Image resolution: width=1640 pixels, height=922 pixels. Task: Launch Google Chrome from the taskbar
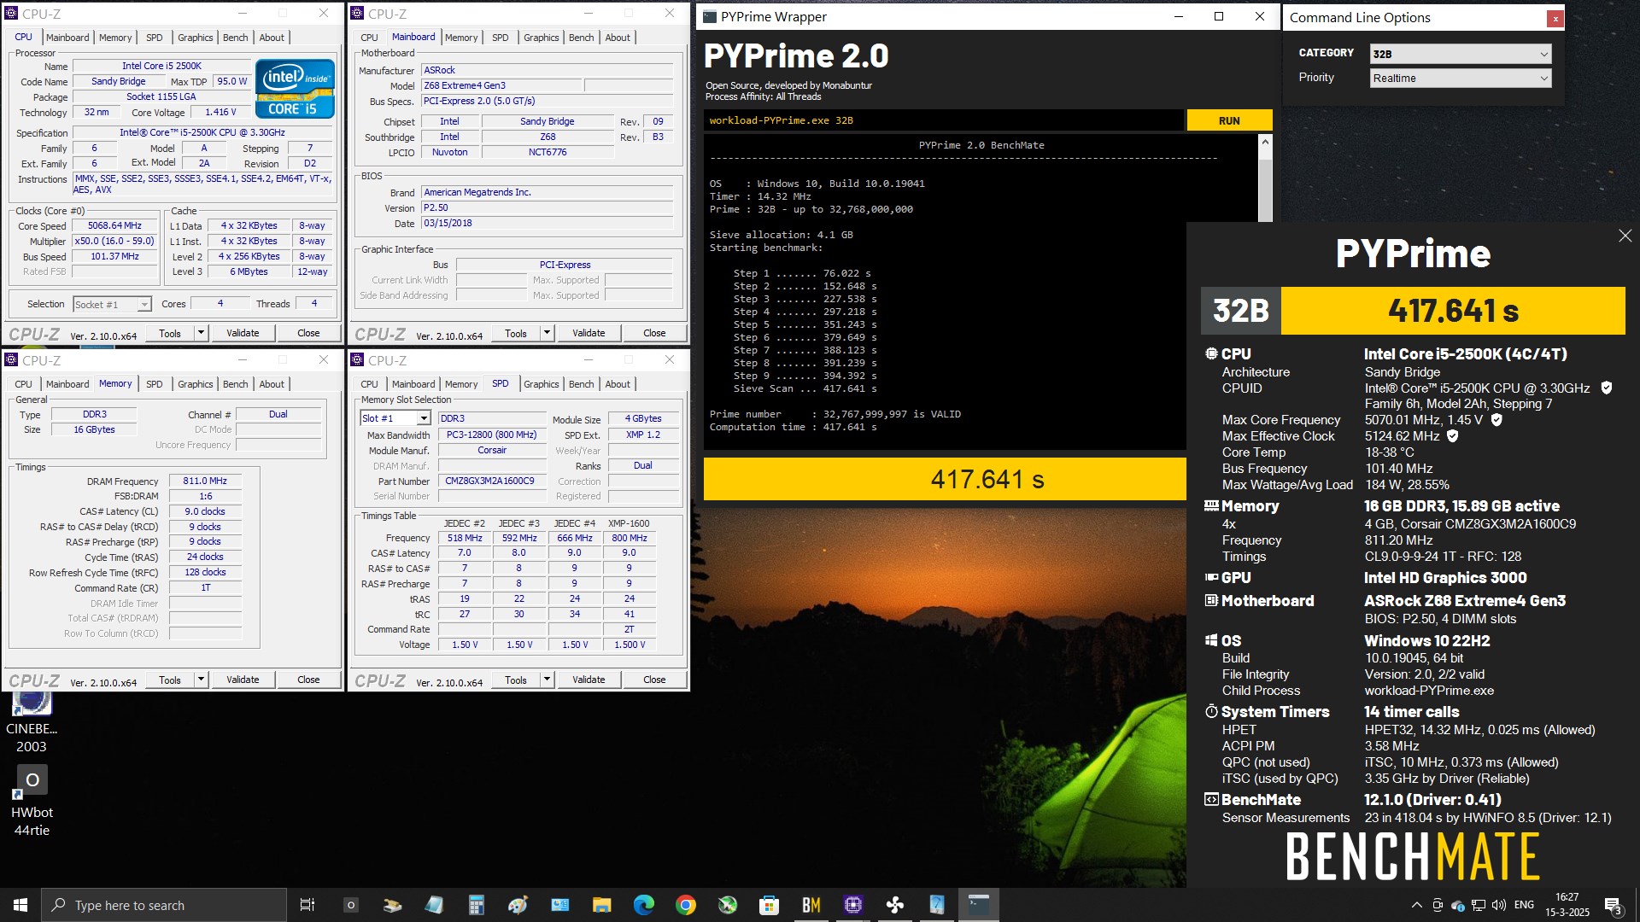coord(685,905)
